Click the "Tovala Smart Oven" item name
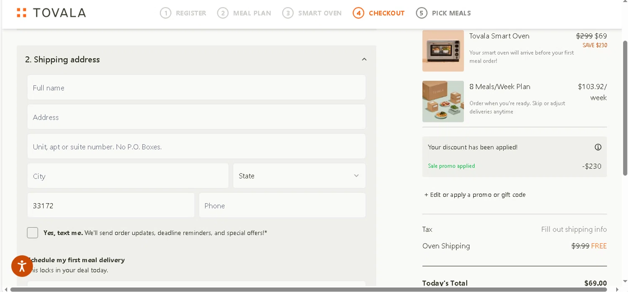The image size is (628, 292). pos(499,36)
